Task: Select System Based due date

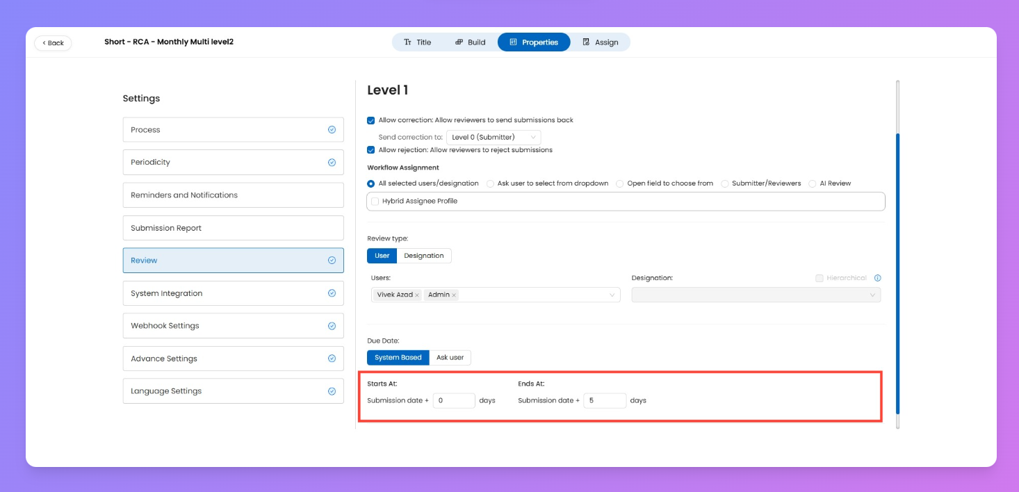Action: click(398, 358)
